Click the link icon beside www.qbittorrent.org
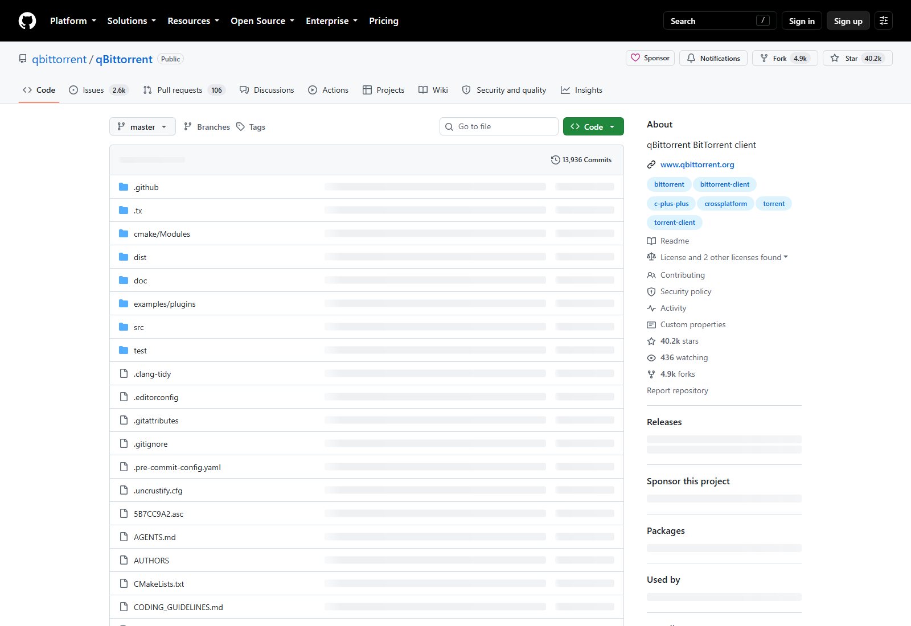The height and width of the screenshot is (626, 911). [x=651, y=164]
